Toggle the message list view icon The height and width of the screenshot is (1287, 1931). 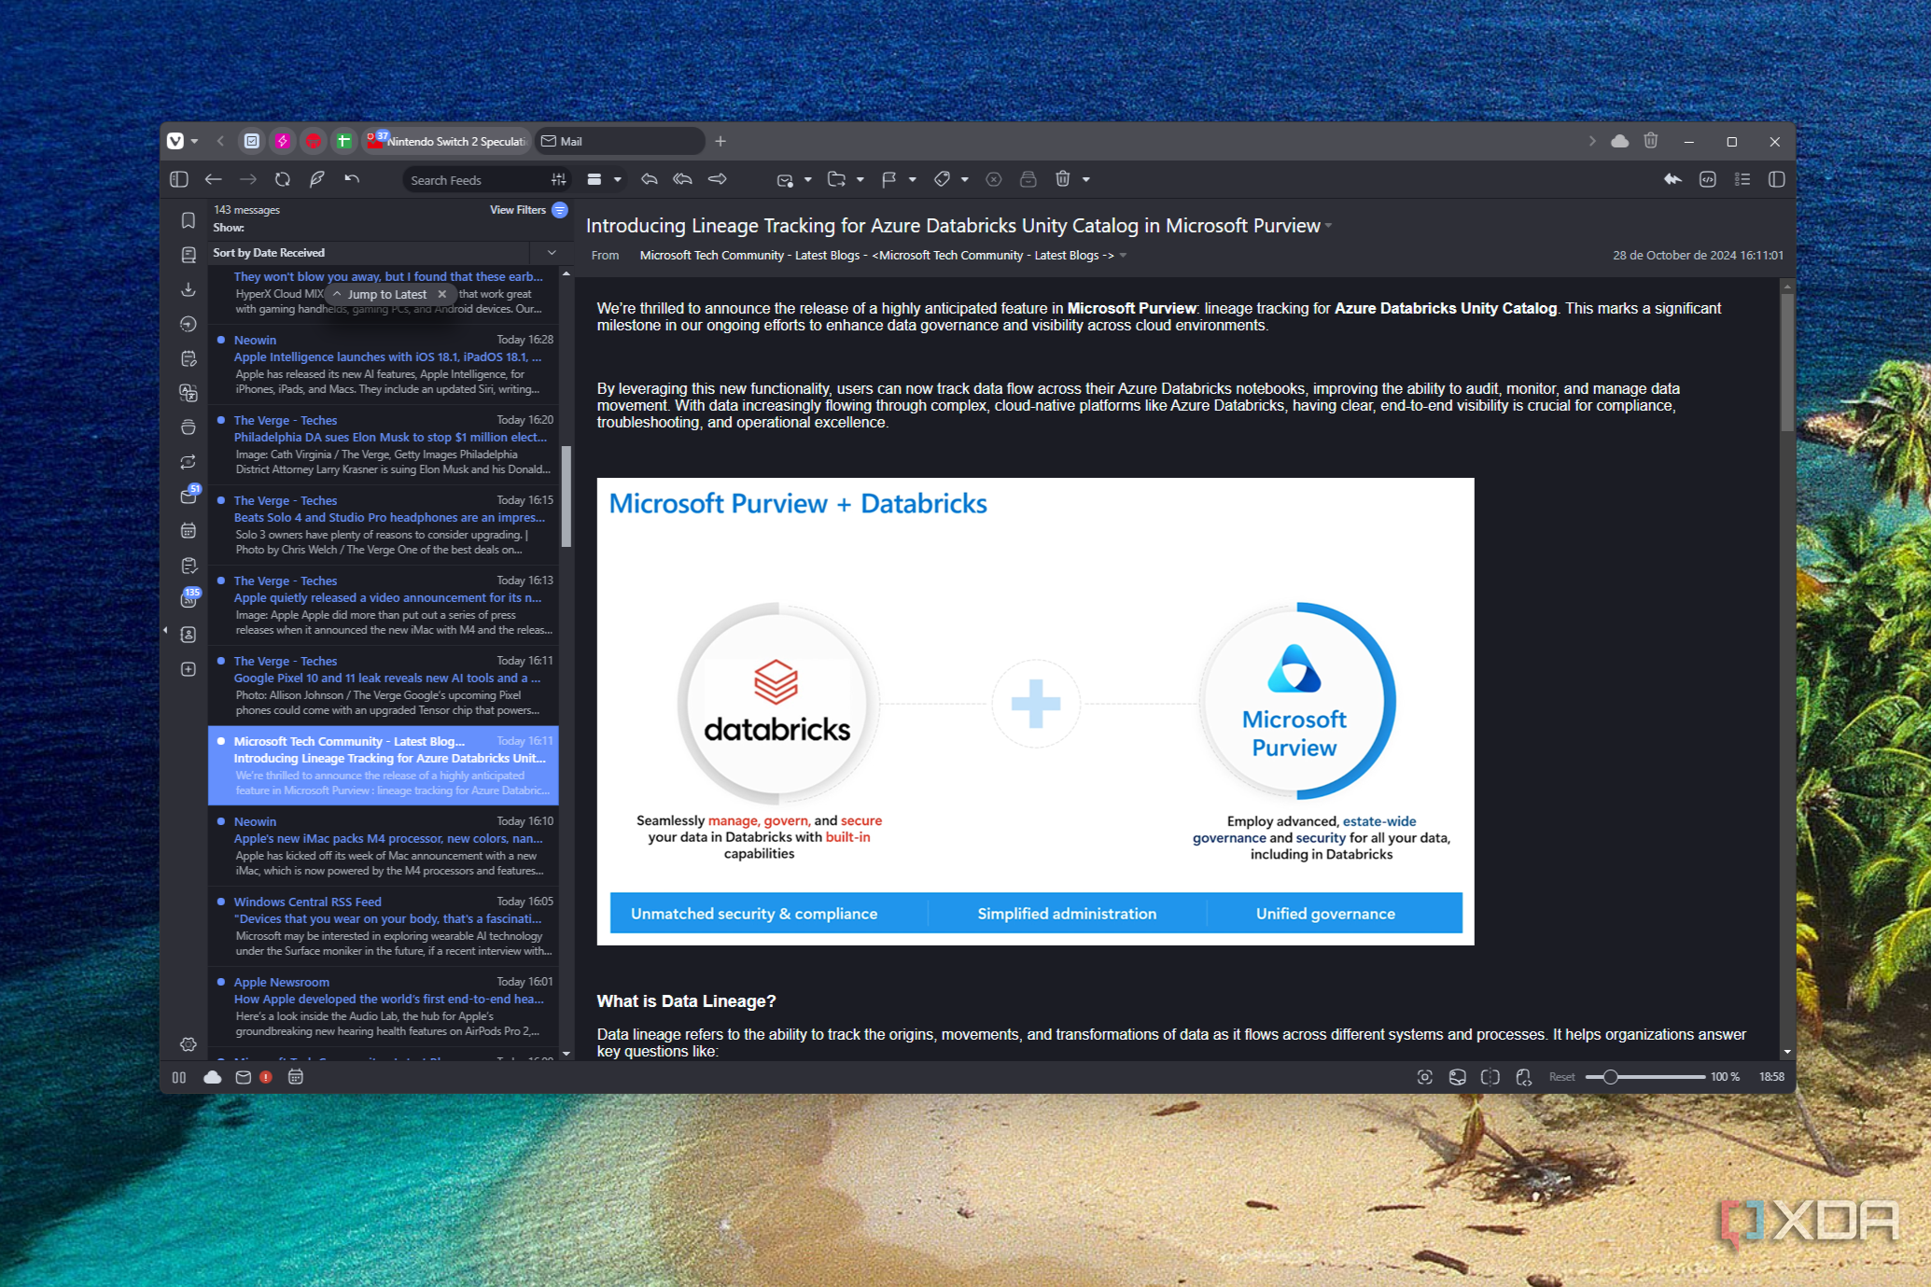pyautogui.click(x=1742, y=179)
